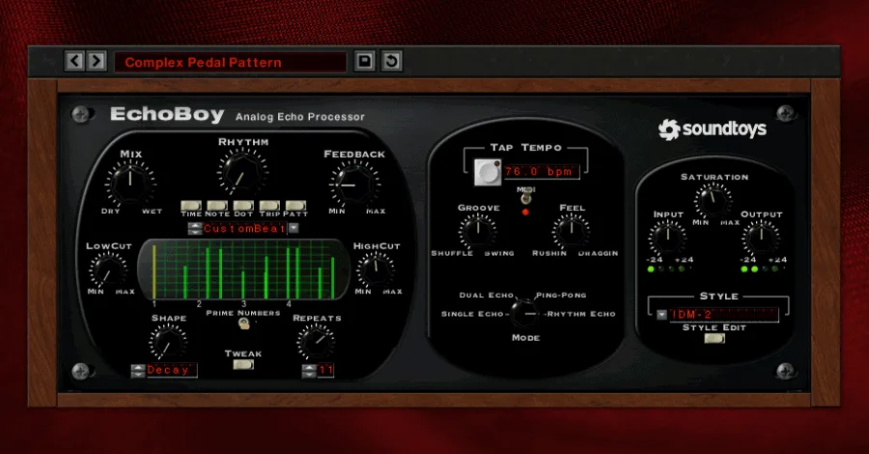Load the next preset with right arrow
This screenshot has width=869, height=454.
97,61
